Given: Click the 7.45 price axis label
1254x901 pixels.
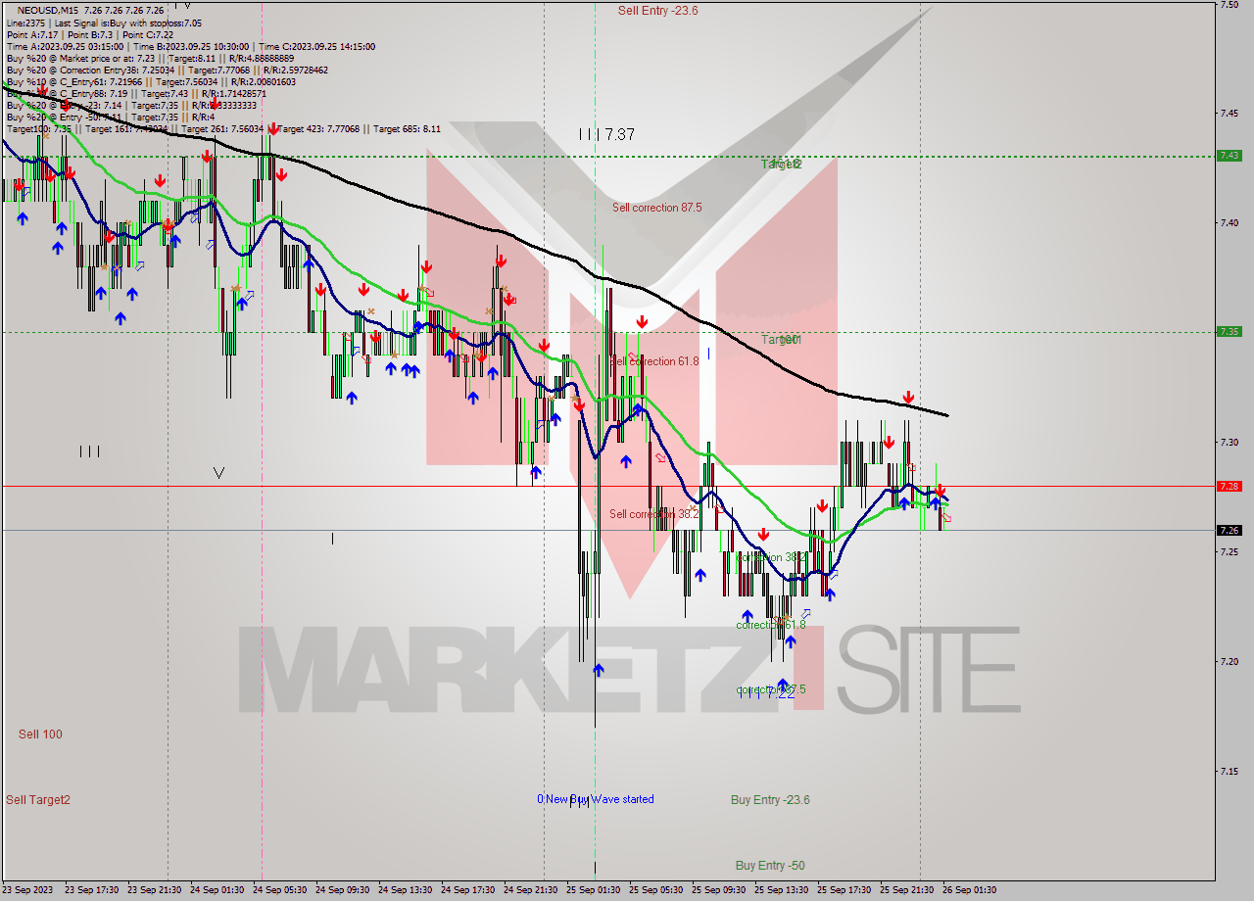Looking at the screenshot, I should pyautogui.click(x=1229, y=114).
